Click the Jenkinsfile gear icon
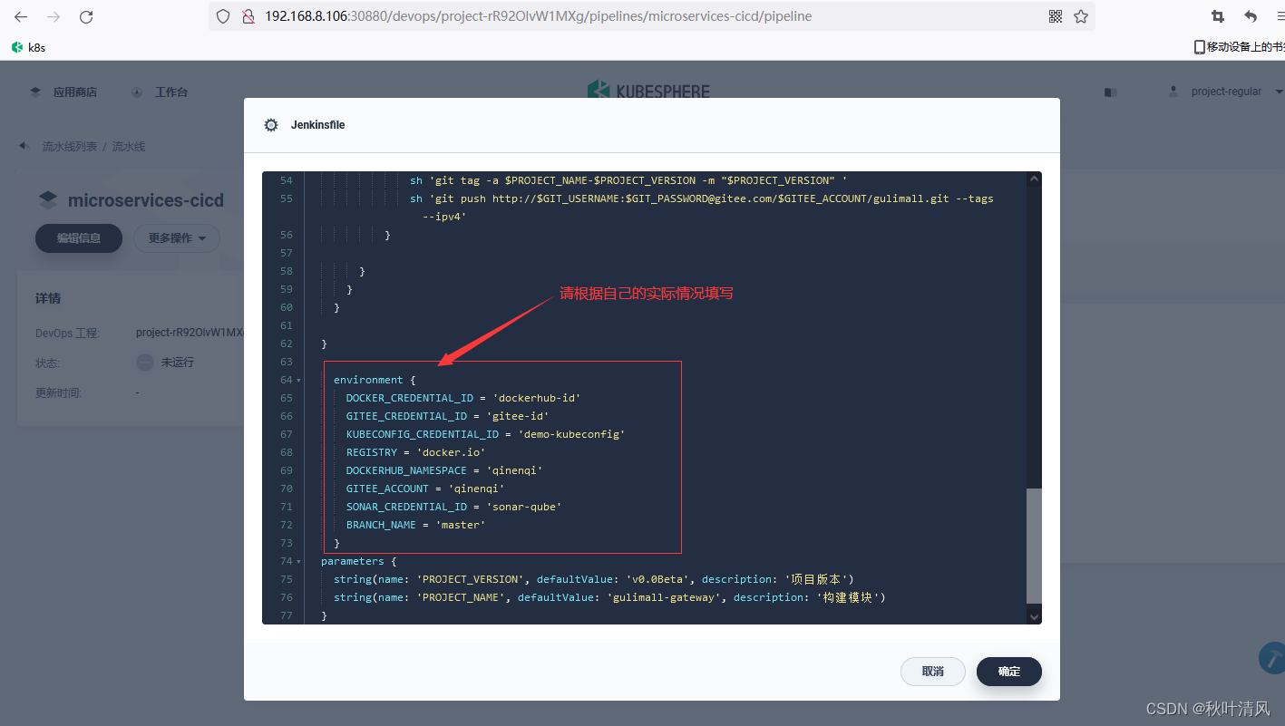1285x726 pixels. pos(270,125)
